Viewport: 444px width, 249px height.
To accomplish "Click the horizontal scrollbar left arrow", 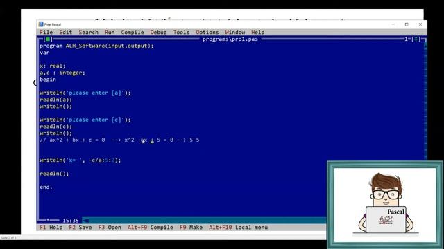I will (x=85, y=221).
